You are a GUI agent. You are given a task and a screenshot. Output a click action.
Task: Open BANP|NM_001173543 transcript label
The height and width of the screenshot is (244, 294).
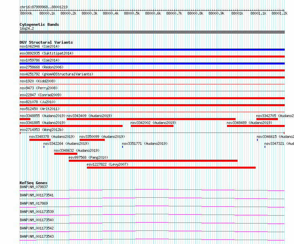pos(37,236)
